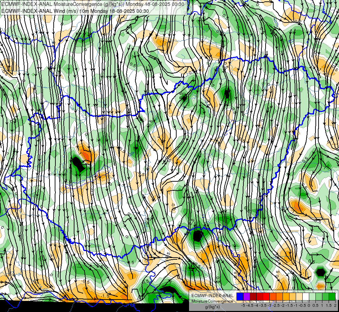
Task: Click the purple legend swatch
Action: [x=247, y=297]
